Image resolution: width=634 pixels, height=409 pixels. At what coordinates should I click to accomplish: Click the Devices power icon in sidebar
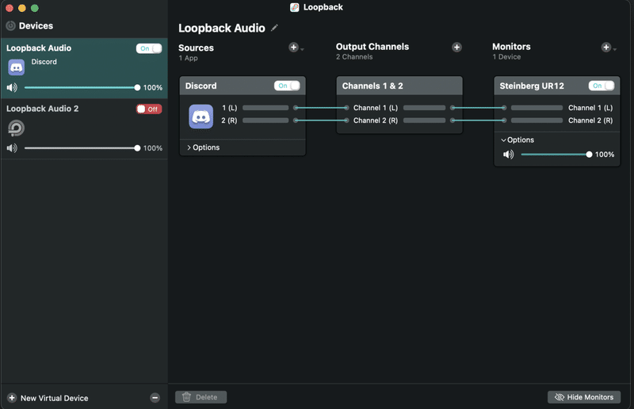[x=10, y=26]
